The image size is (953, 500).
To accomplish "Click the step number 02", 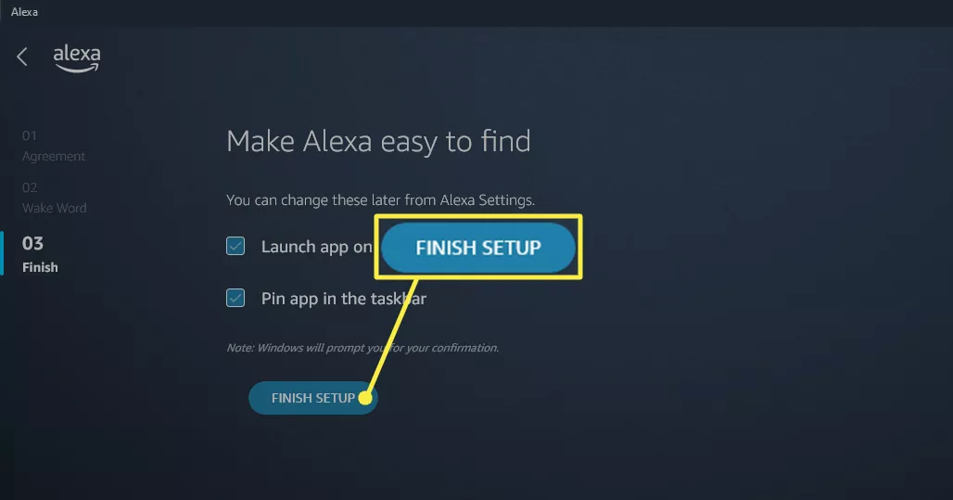I will pyautogui.click(x=29, y=187).
